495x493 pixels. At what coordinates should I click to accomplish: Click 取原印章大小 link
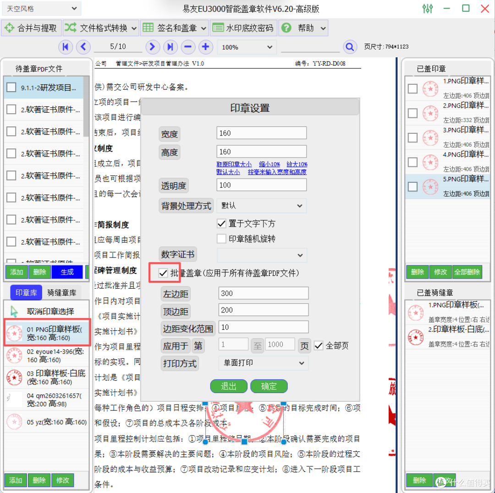[x=234, y=164]
